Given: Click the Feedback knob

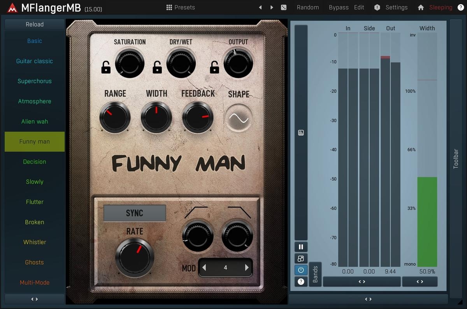Looking at the screenshot, I should (197, 118).
